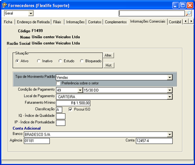Click the Faturamento Mínimo input field

(73, 103)
